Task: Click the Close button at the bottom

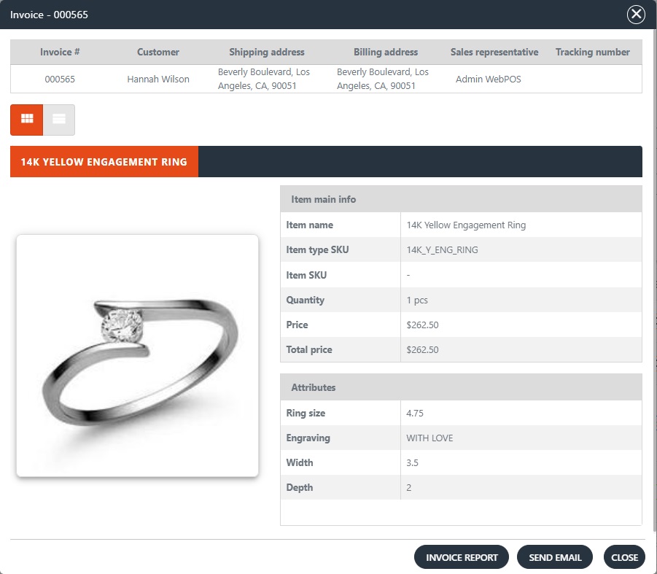Action: click(x=624, y=557)
